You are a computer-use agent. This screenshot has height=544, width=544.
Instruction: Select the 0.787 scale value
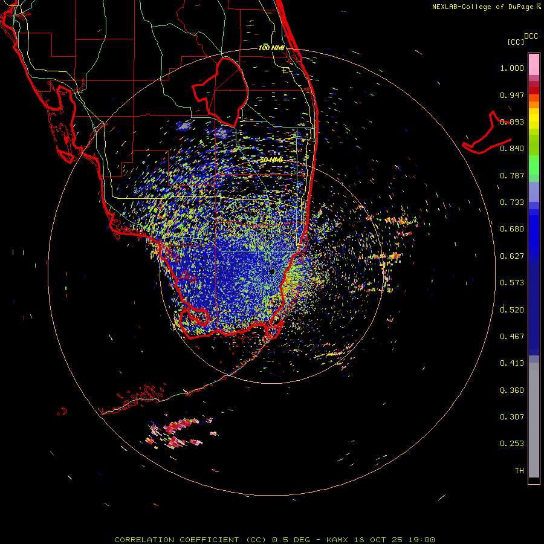pos(512,175)
